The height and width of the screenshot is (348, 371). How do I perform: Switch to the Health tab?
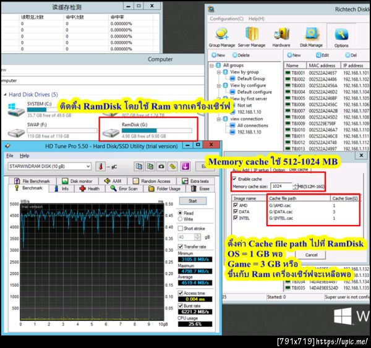[90, 189]
